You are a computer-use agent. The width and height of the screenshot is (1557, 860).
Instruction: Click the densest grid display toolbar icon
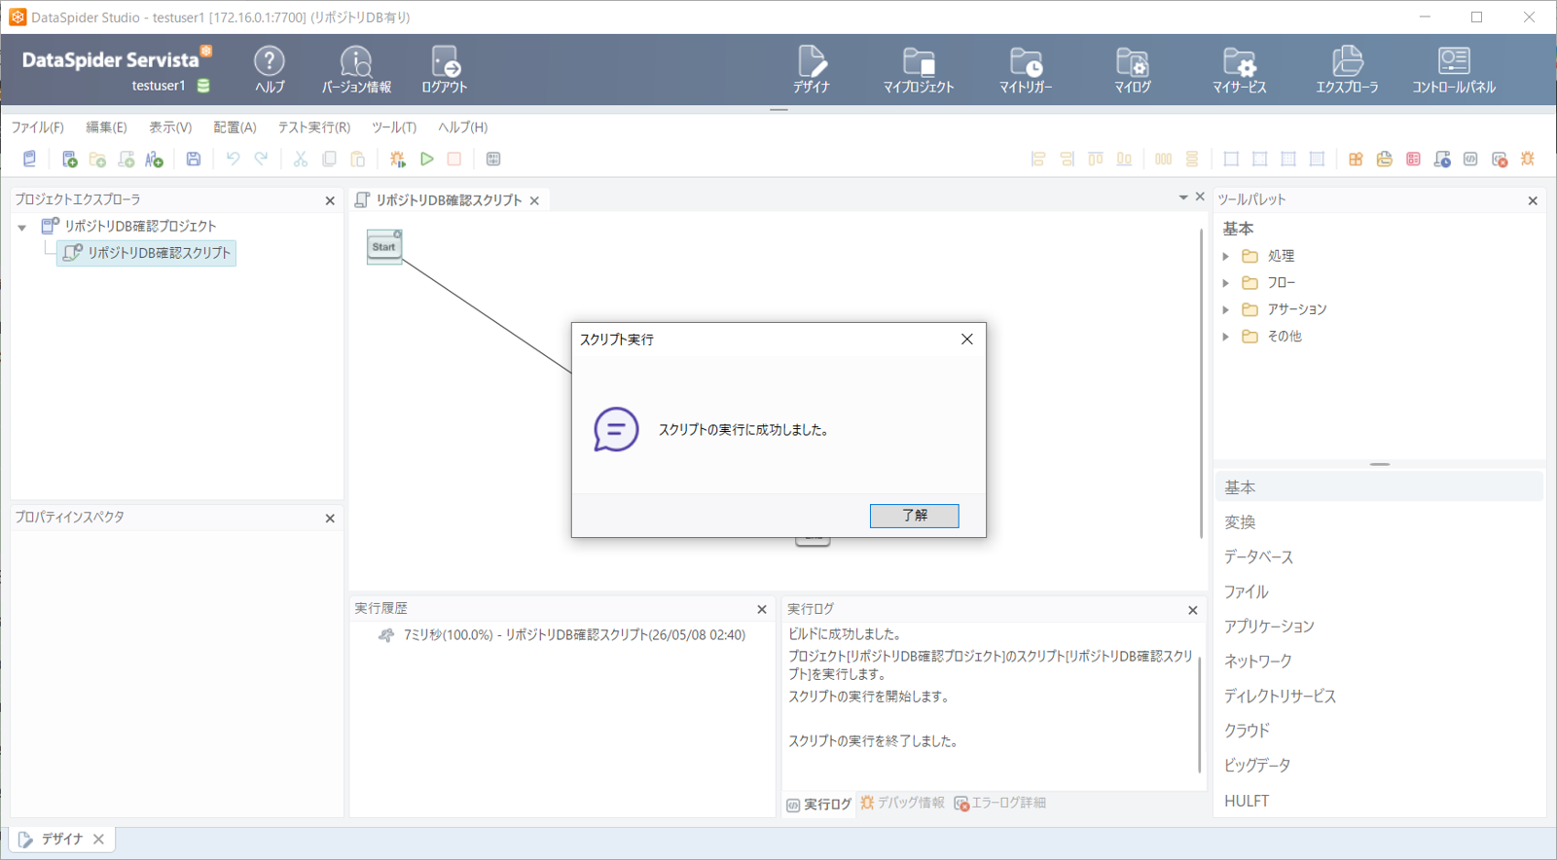coord(1317,159)
